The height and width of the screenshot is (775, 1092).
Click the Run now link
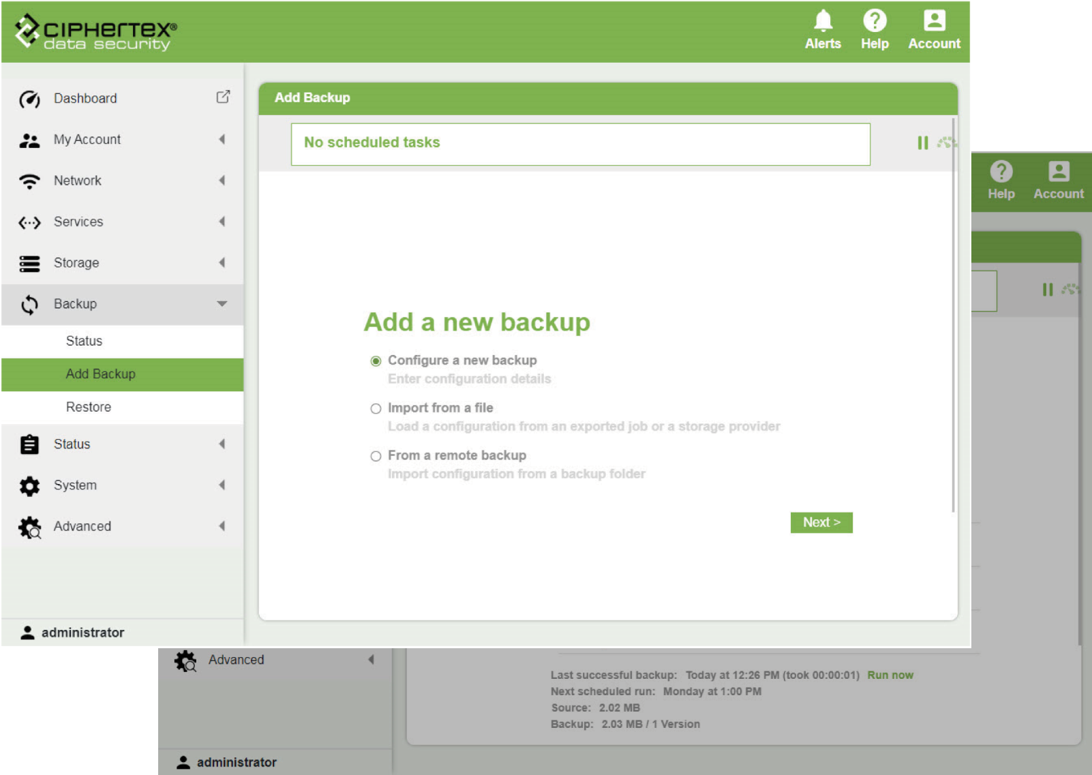click(x=890, y=675)
